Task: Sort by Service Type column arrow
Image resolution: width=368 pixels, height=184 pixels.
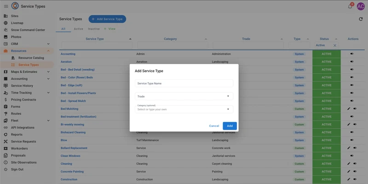Action: click(x=130, y=39)
